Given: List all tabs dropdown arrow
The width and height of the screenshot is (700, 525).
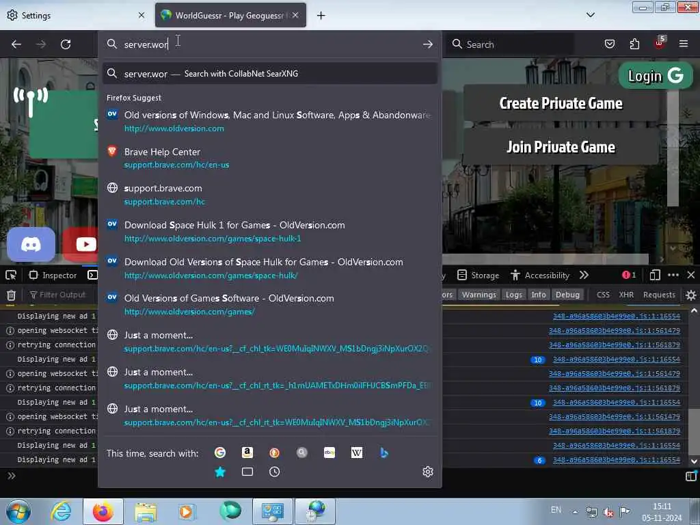Looking at the screenshot, I should 590,15.
